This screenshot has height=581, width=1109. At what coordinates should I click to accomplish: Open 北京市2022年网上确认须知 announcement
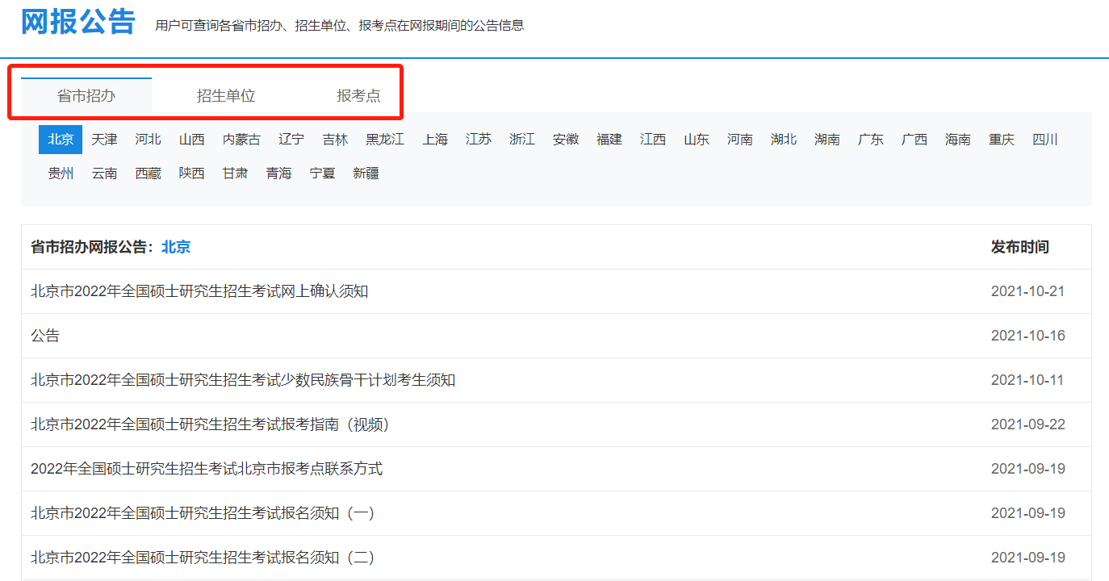[x=199, y=291]
